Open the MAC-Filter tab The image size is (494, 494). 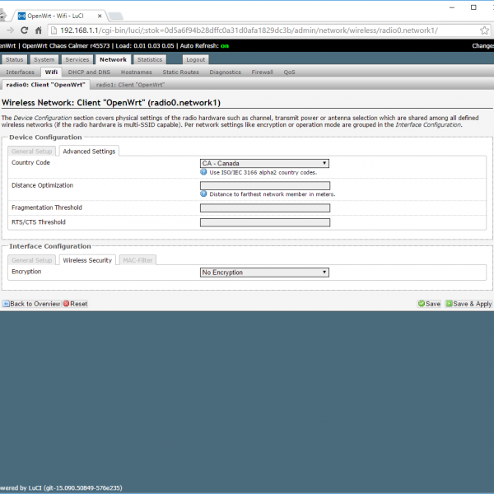click(x=137, y=260)
